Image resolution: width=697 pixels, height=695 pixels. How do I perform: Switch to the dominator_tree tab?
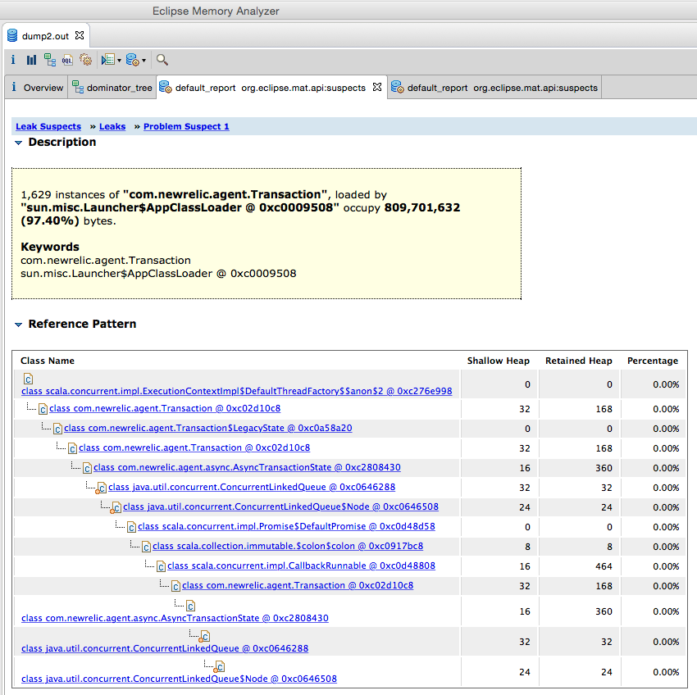click(x=112, y=88)
